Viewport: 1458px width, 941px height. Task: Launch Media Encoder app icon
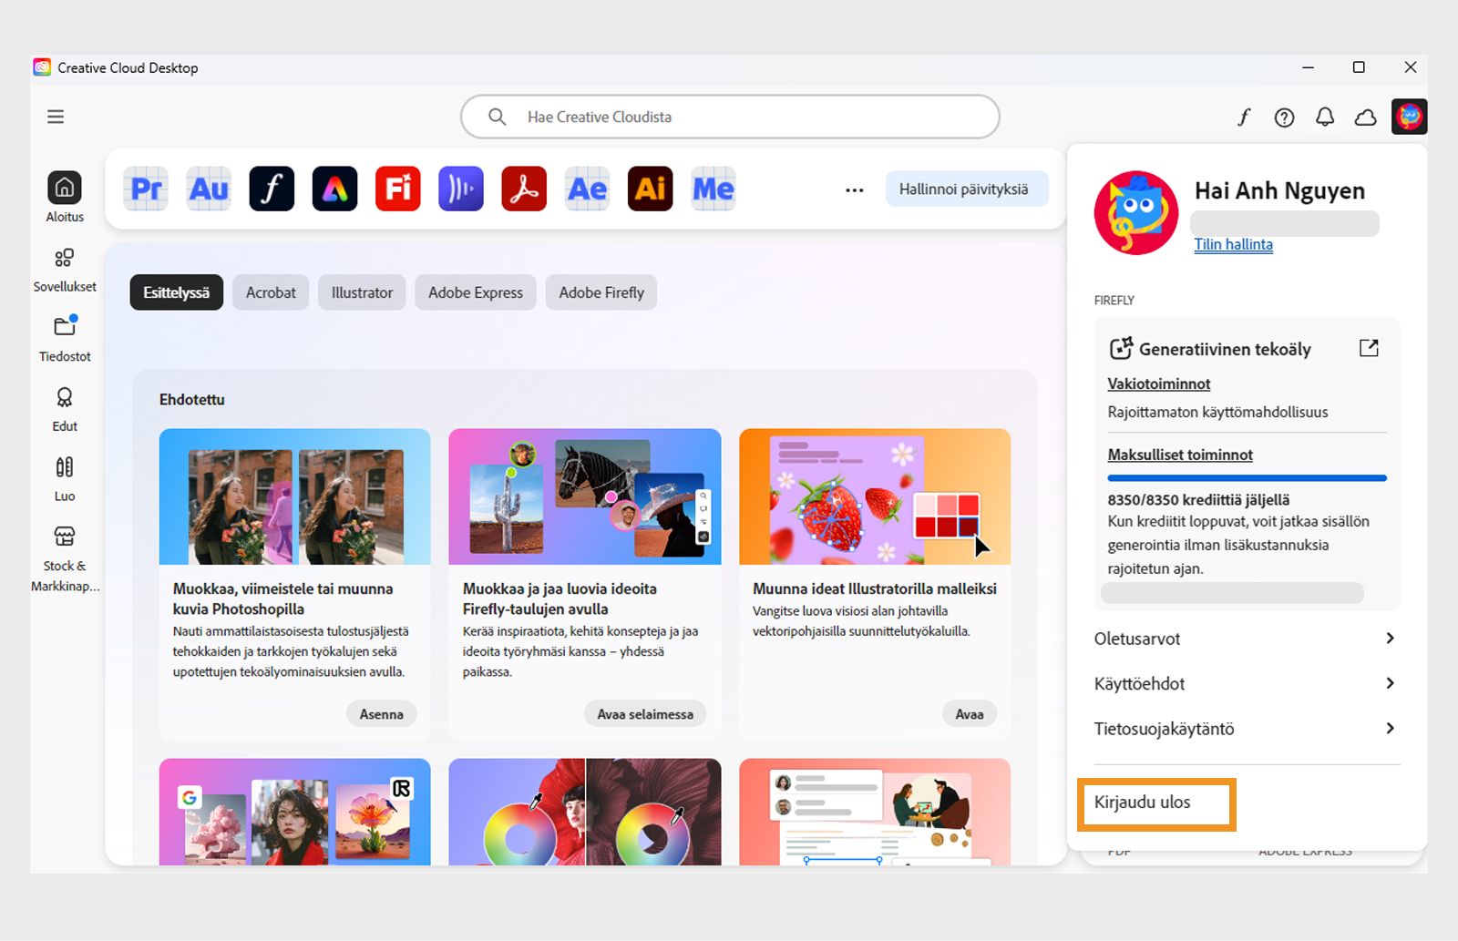pyautogui.click(x=714, y=189)
